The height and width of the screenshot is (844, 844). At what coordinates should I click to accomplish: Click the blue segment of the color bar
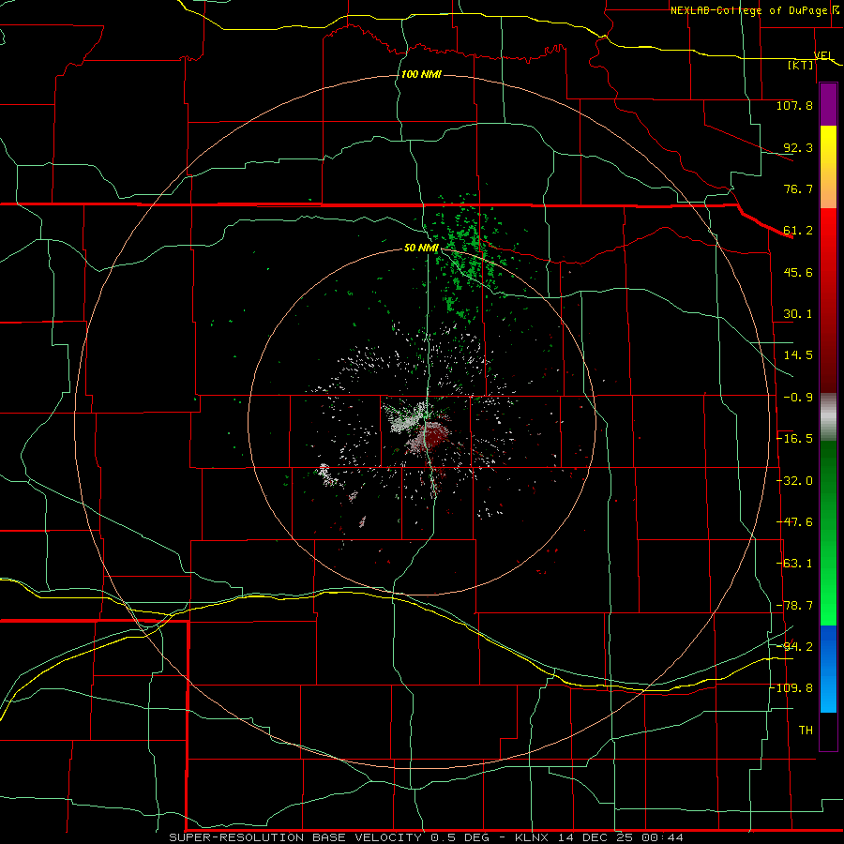(x=828, y=669)
